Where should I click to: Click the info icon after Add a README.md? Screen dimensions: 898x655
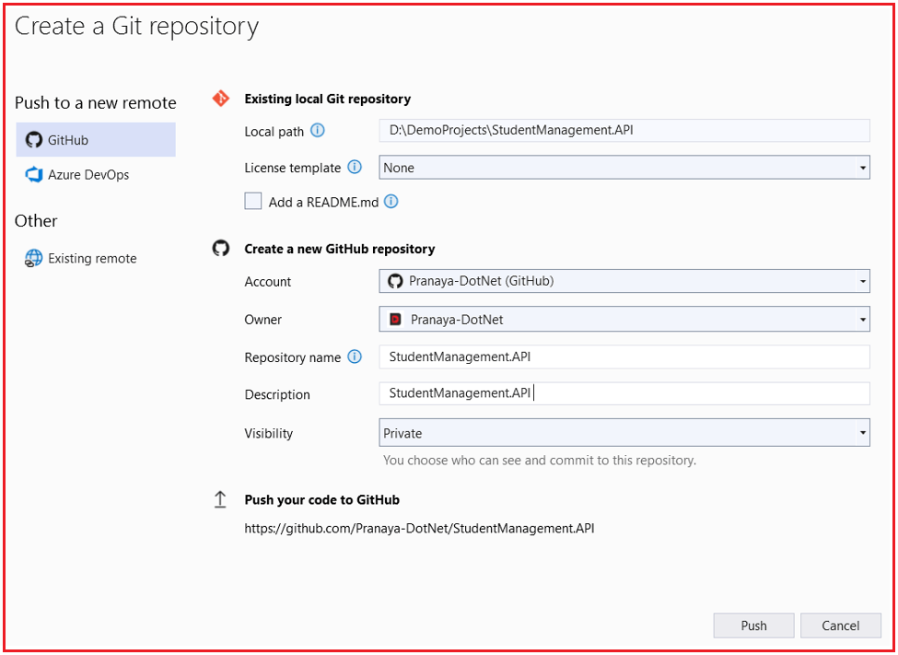pos(391,201)
